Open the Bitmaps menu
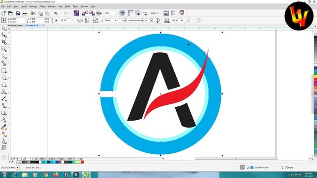 (x=52, y=6)
